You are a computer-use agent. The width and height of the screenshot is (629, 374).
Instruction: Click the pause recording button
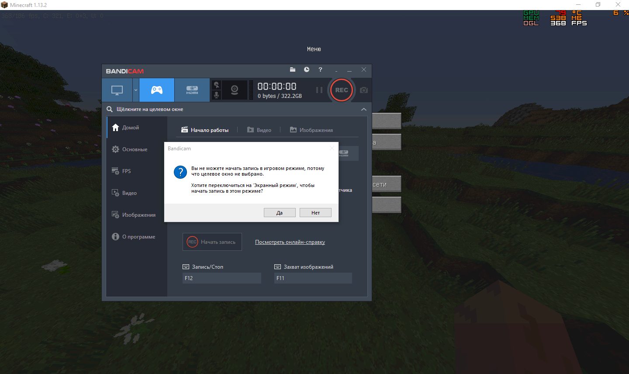click(319, 90)
